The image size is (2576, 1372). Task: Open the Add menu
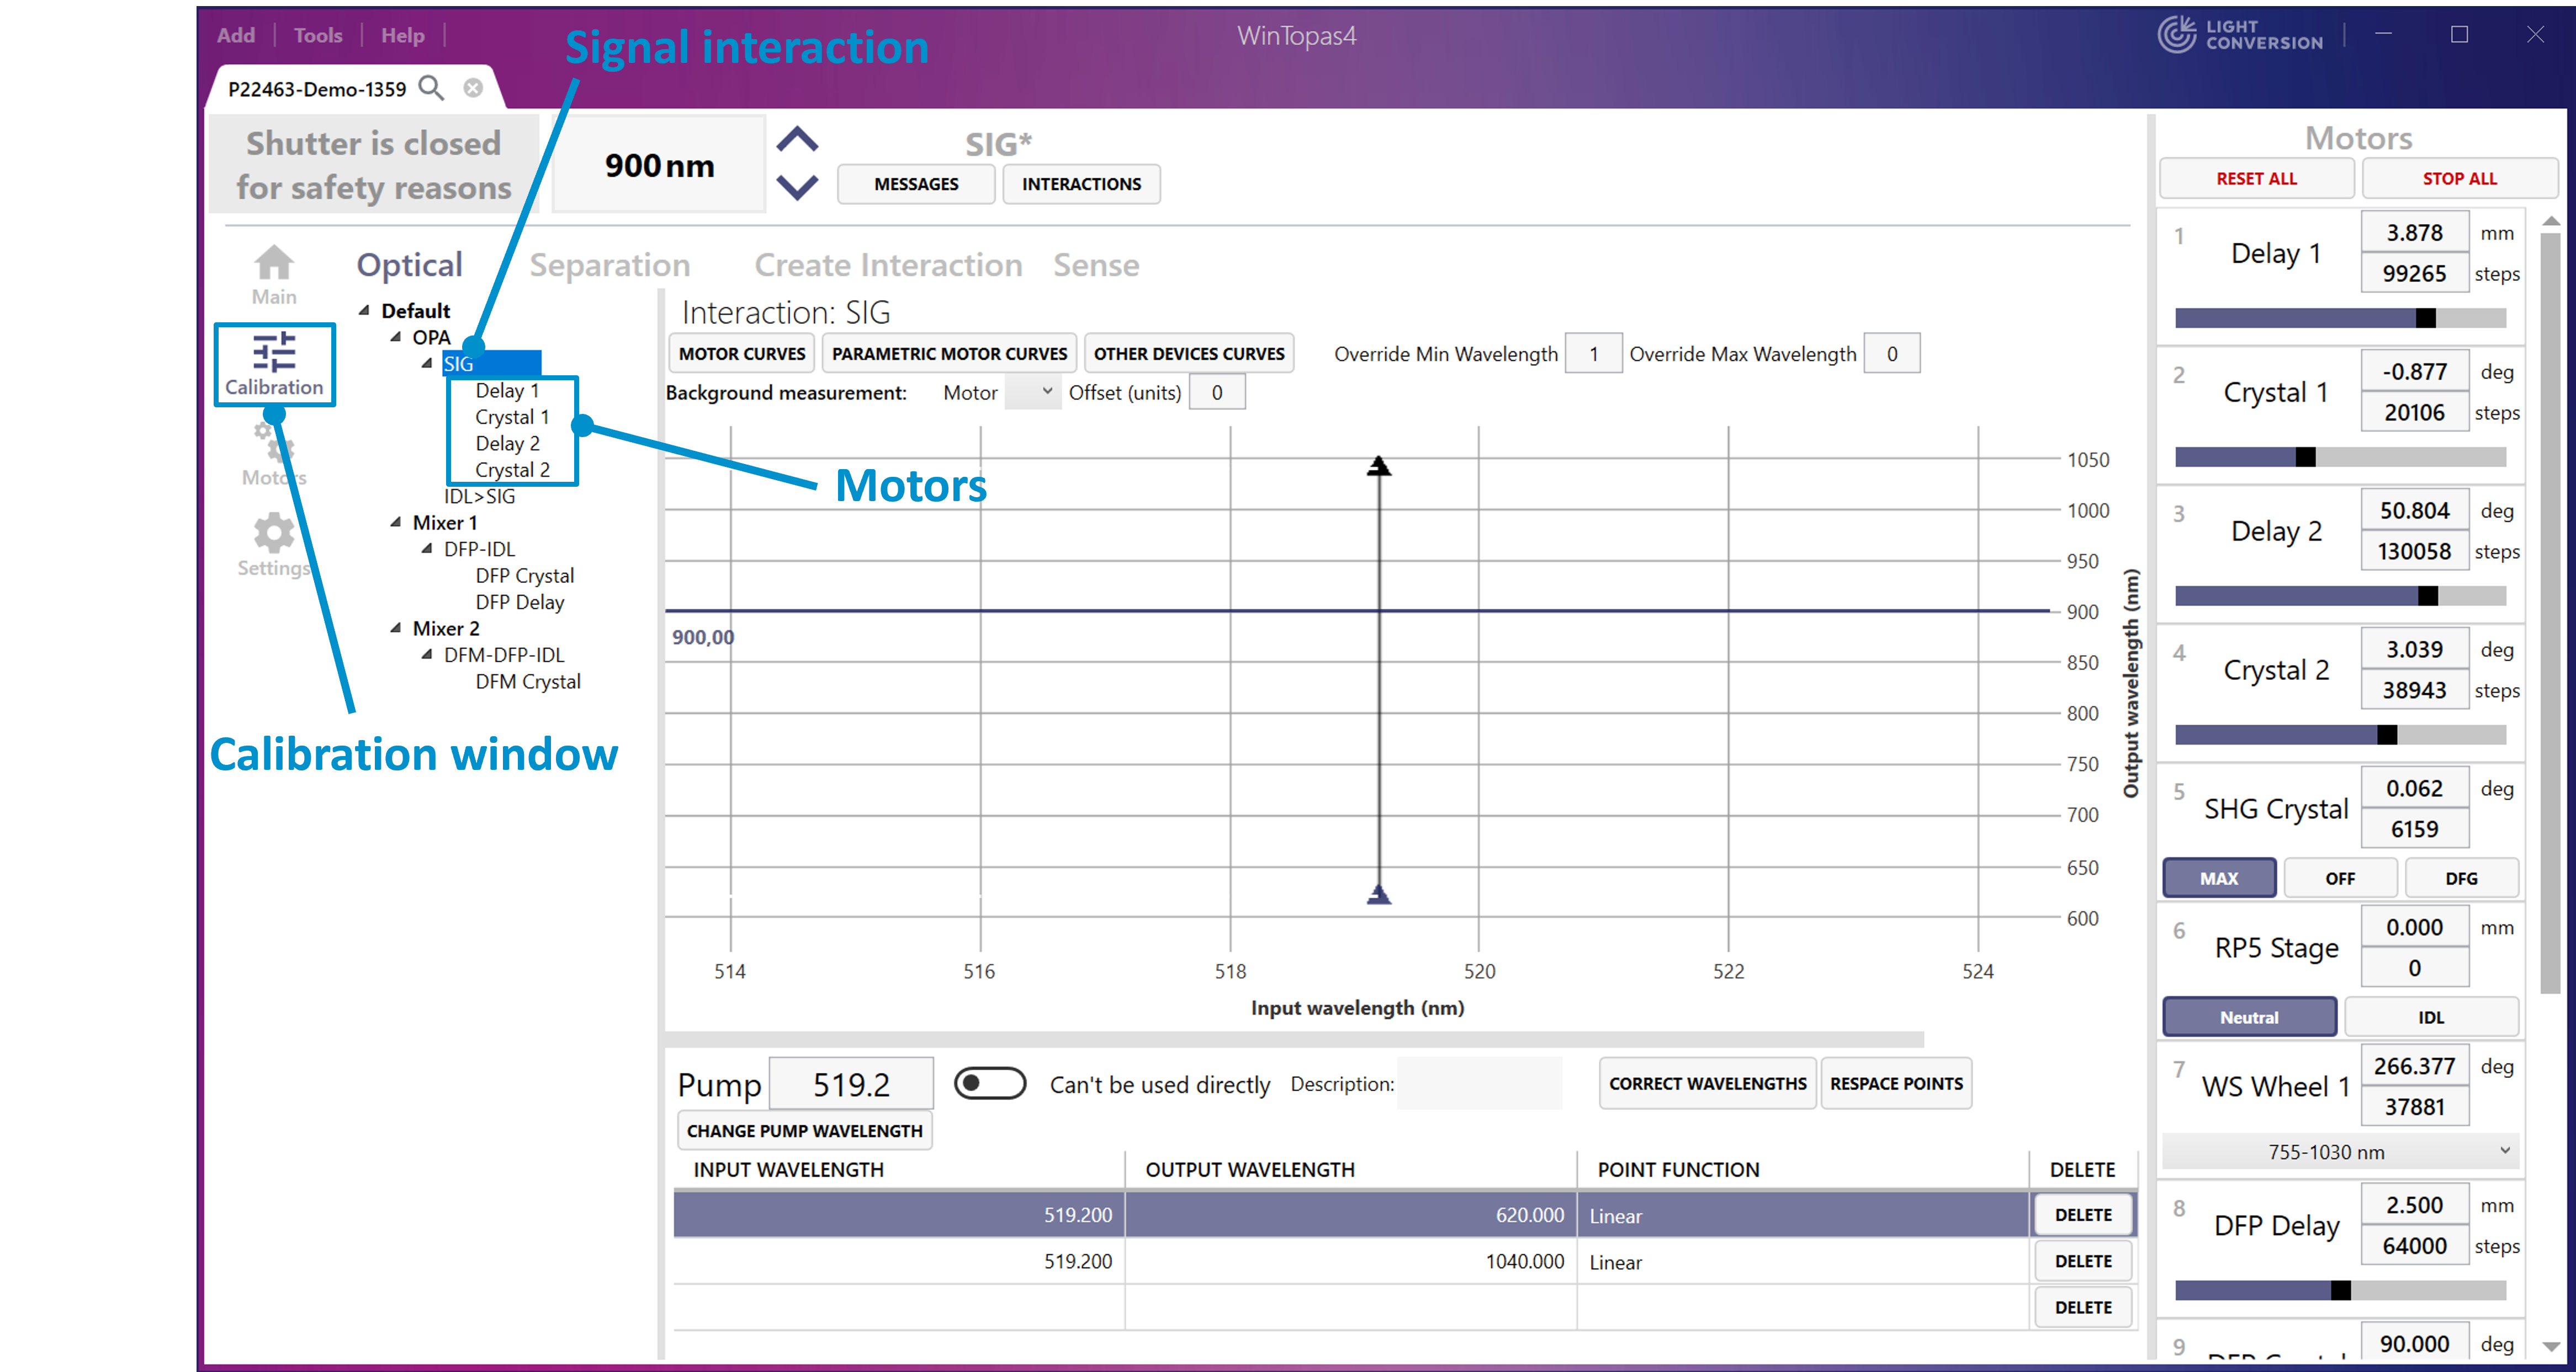(x=236, y=35)
